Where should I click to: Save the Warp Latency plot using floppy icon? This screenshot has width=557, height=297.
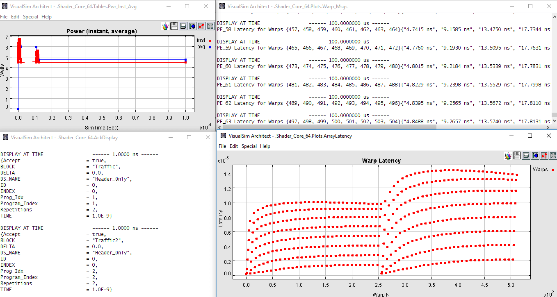(x=517, y=156)
